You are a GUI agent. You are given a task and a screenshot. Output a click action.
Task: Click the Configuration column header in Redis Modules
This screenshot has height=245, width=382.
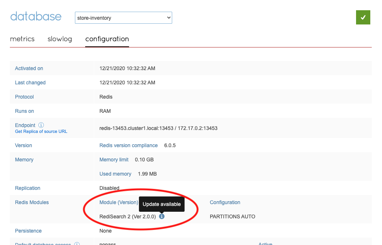pos(225,202)
